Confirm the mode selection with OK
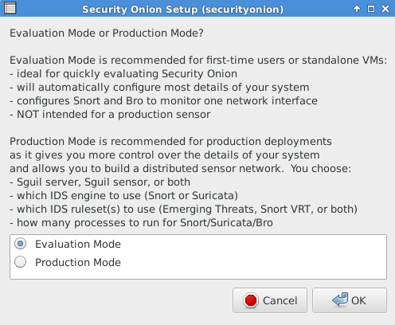The image size is (395, 325). click(350, 300)
